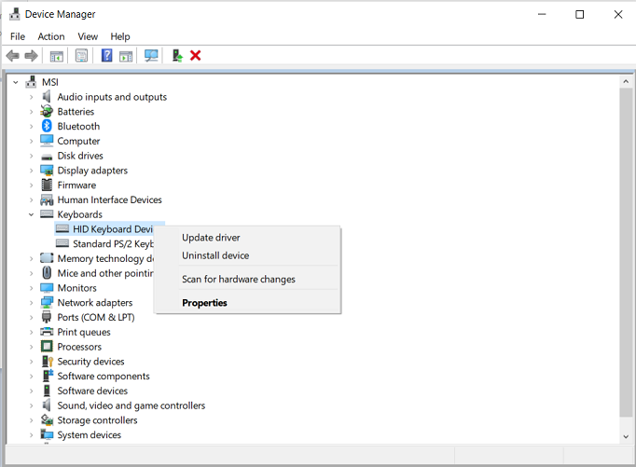This screenshot has width=636, height=467.
Task: Click the Firmware chip icon
Action: pyautogui.click(x=47, y=185)
